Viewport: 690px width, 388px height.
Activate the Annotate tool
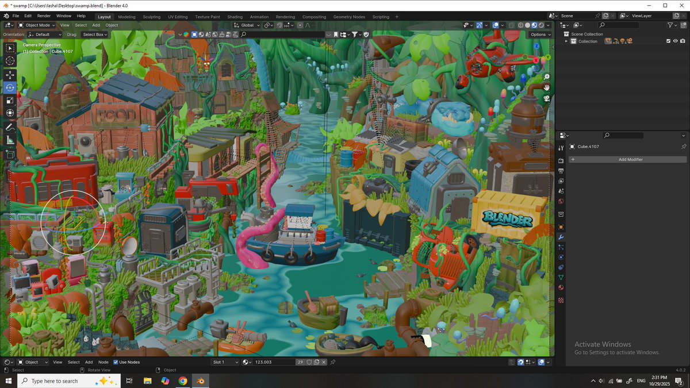(10, 127)
